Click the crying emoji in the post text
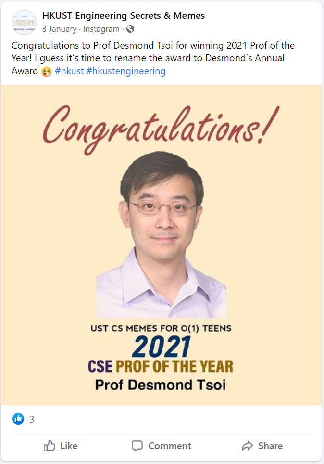The height and width of the screenshot is (464, 324). [x=47, y=72]
